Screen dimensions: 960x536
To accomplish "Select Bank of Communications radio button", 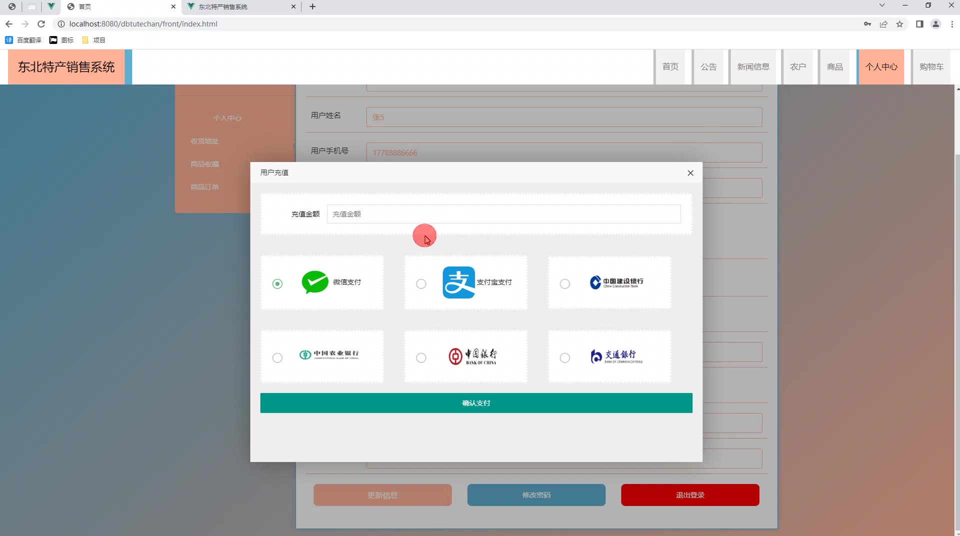I will (565, 358).
